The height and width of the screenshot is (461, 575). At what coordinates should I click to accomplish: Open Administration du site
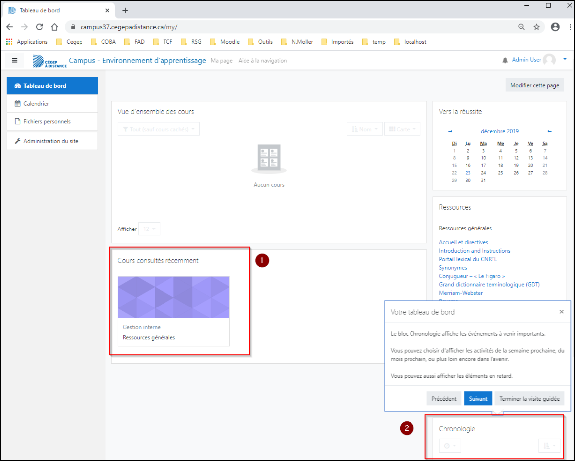51,141
